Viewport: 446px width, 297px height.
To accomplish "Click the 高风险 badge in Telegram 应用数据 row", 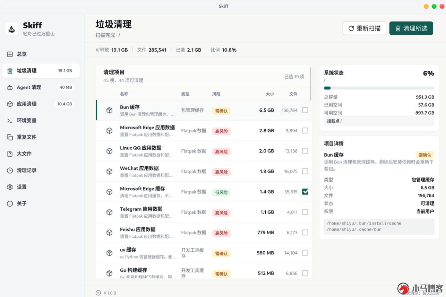I will click(221, 213).
